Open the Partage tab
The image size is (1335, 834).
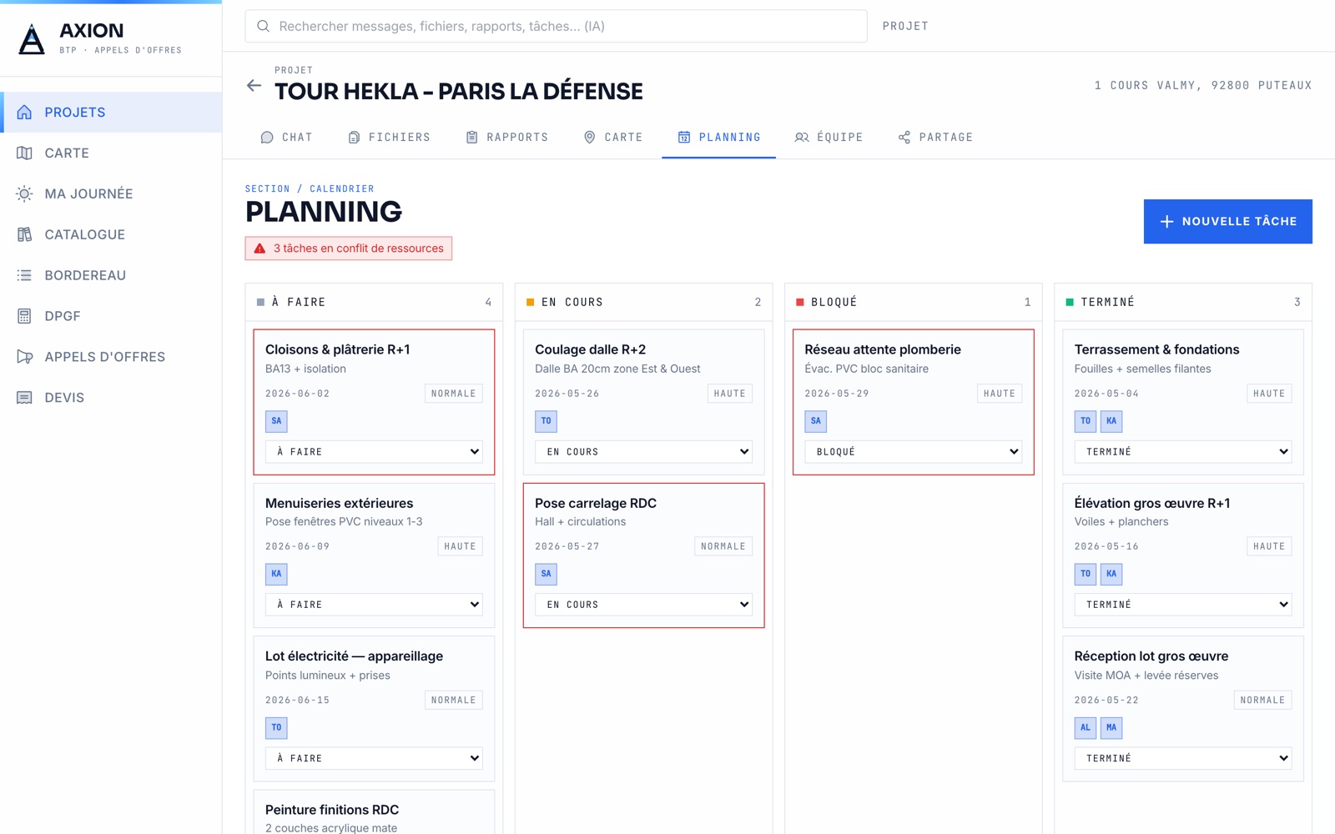click(935, 138)
